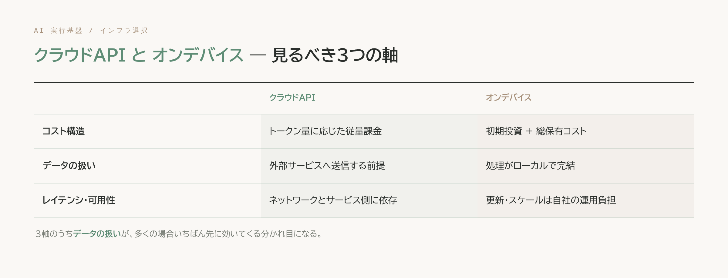
Task: Select the レイテンシ・可用性 row label
Action: coord(79,200)
